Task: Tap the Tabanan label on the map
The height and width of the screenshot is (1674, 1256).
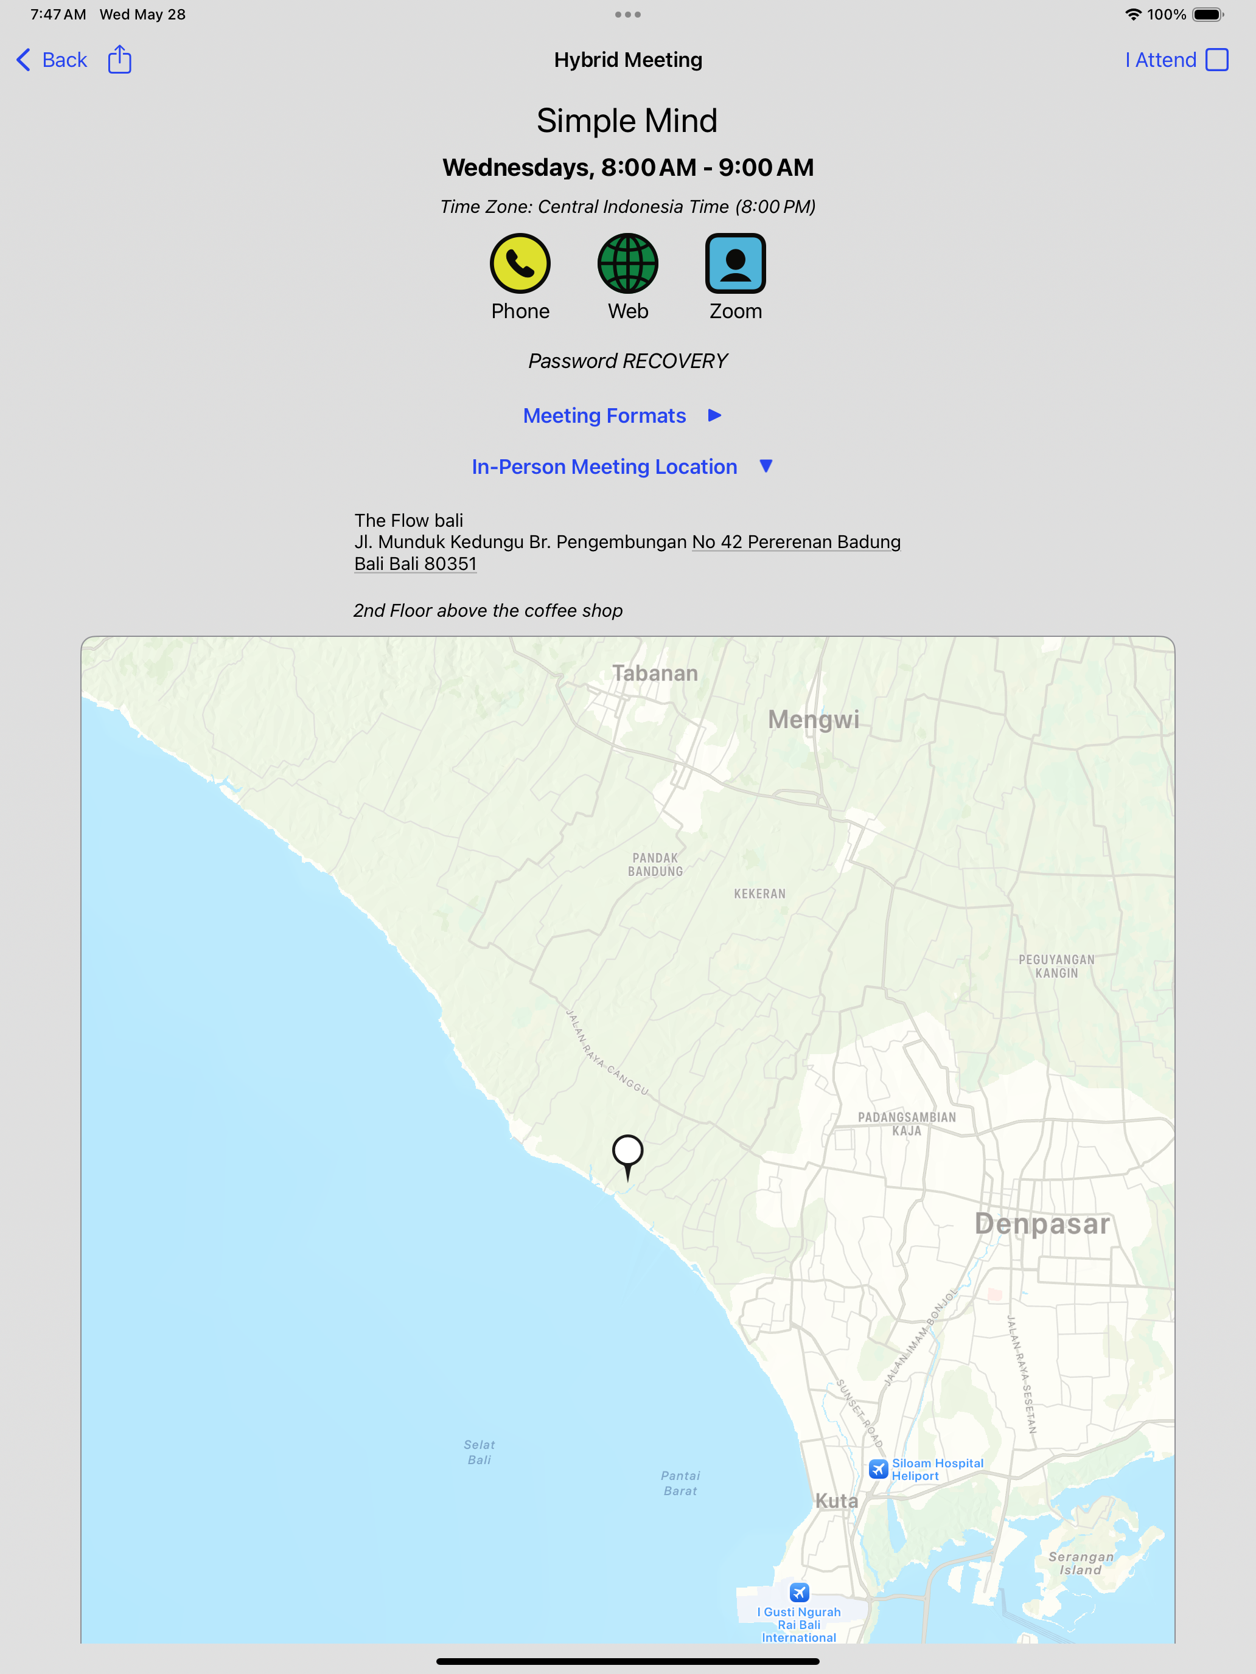Action: tap(655, 673)
